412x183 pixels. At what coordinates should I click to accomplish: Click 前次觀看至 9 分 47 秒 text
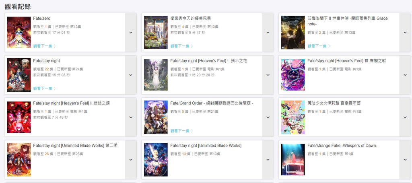tap(187, 33)
